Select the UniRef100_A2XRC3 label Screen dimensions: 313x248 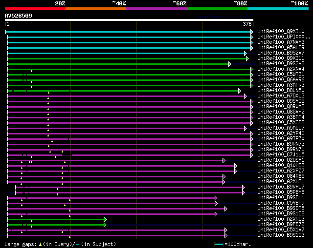click(x=281, y=219)
